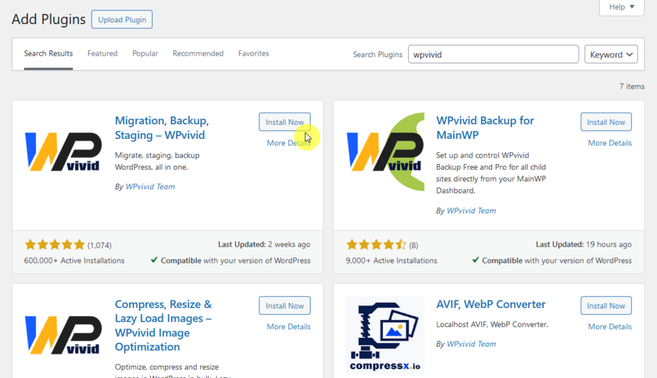Image resolution: width=657 pixels, height=378 pixels.
Task: Open More Details for Migration, Backup, Staging
Action: pyautogui.click(x=288, y=143)
